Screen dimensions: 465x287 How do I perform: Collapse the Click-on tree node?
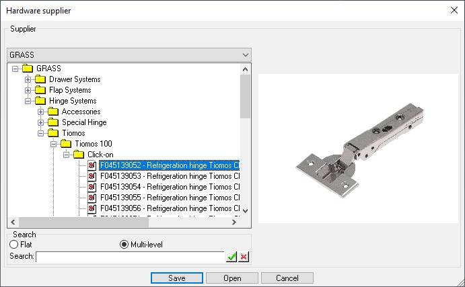67,155
